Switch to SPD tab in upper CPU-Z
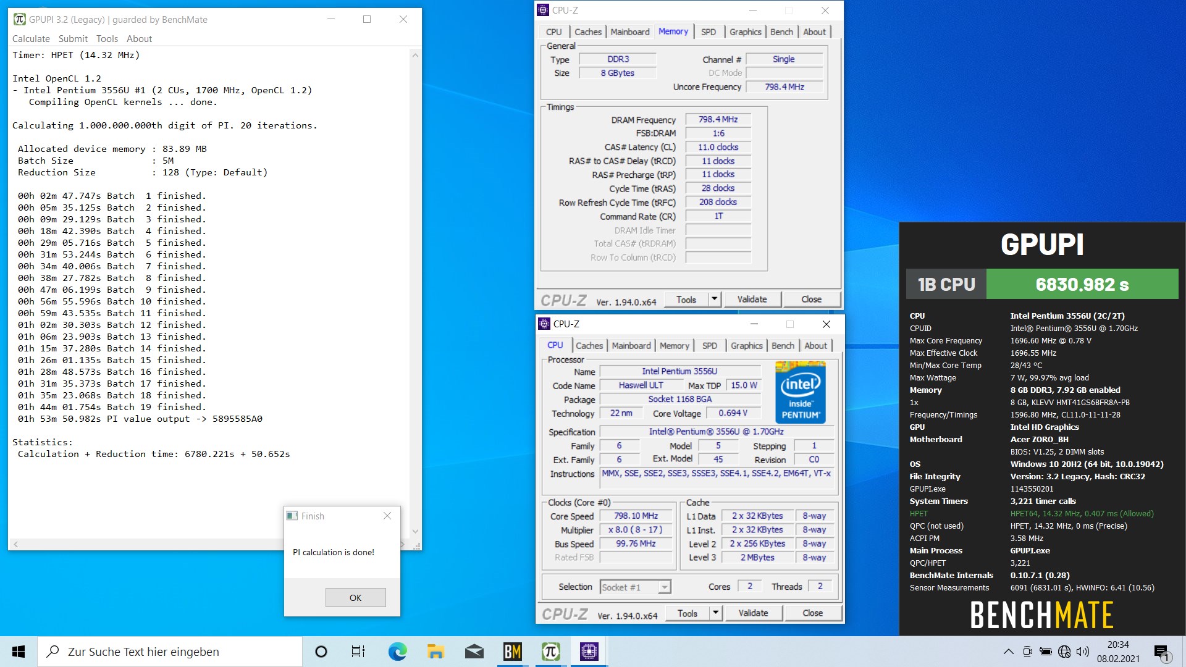The image size is (1186, 667). (x=709, y=31)
